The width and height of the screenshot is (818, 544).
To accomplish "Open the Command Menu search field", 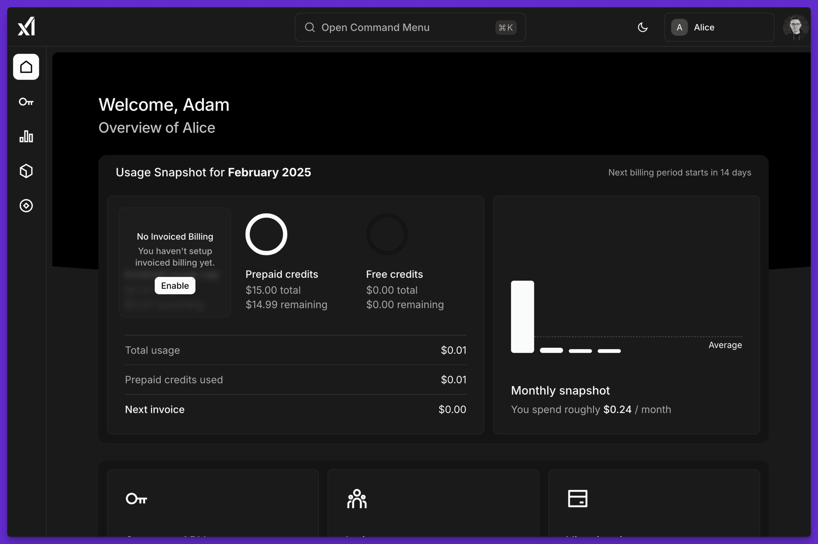I will pyautogui.click(x=410, y=27).
